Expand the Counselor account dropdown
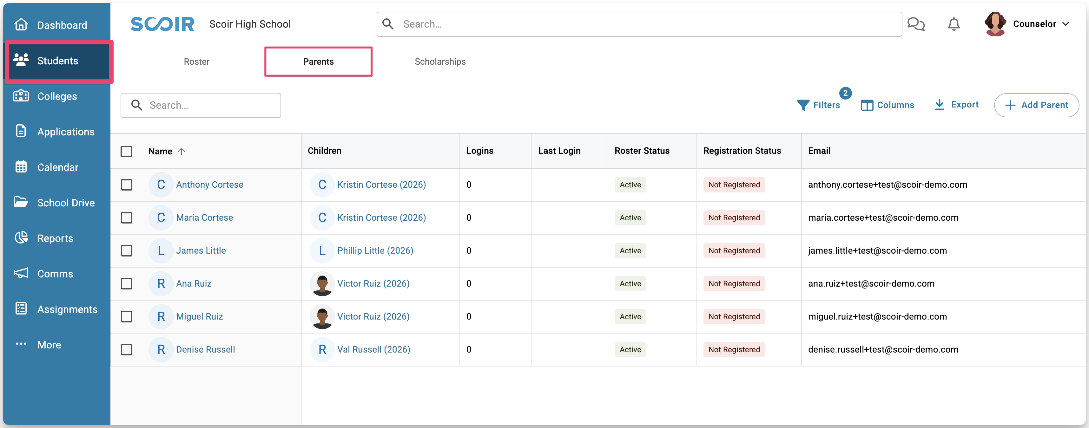1089x428 pixels. pos(1065,24)
